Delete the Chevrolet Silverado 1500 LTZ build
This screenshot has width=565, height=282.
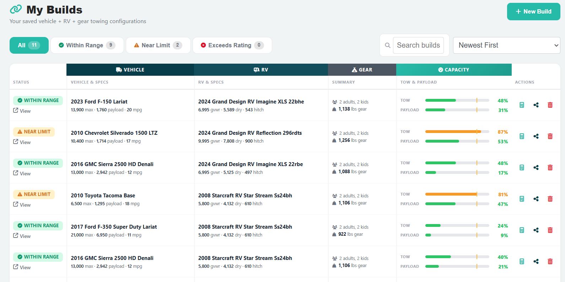(550, 136)
